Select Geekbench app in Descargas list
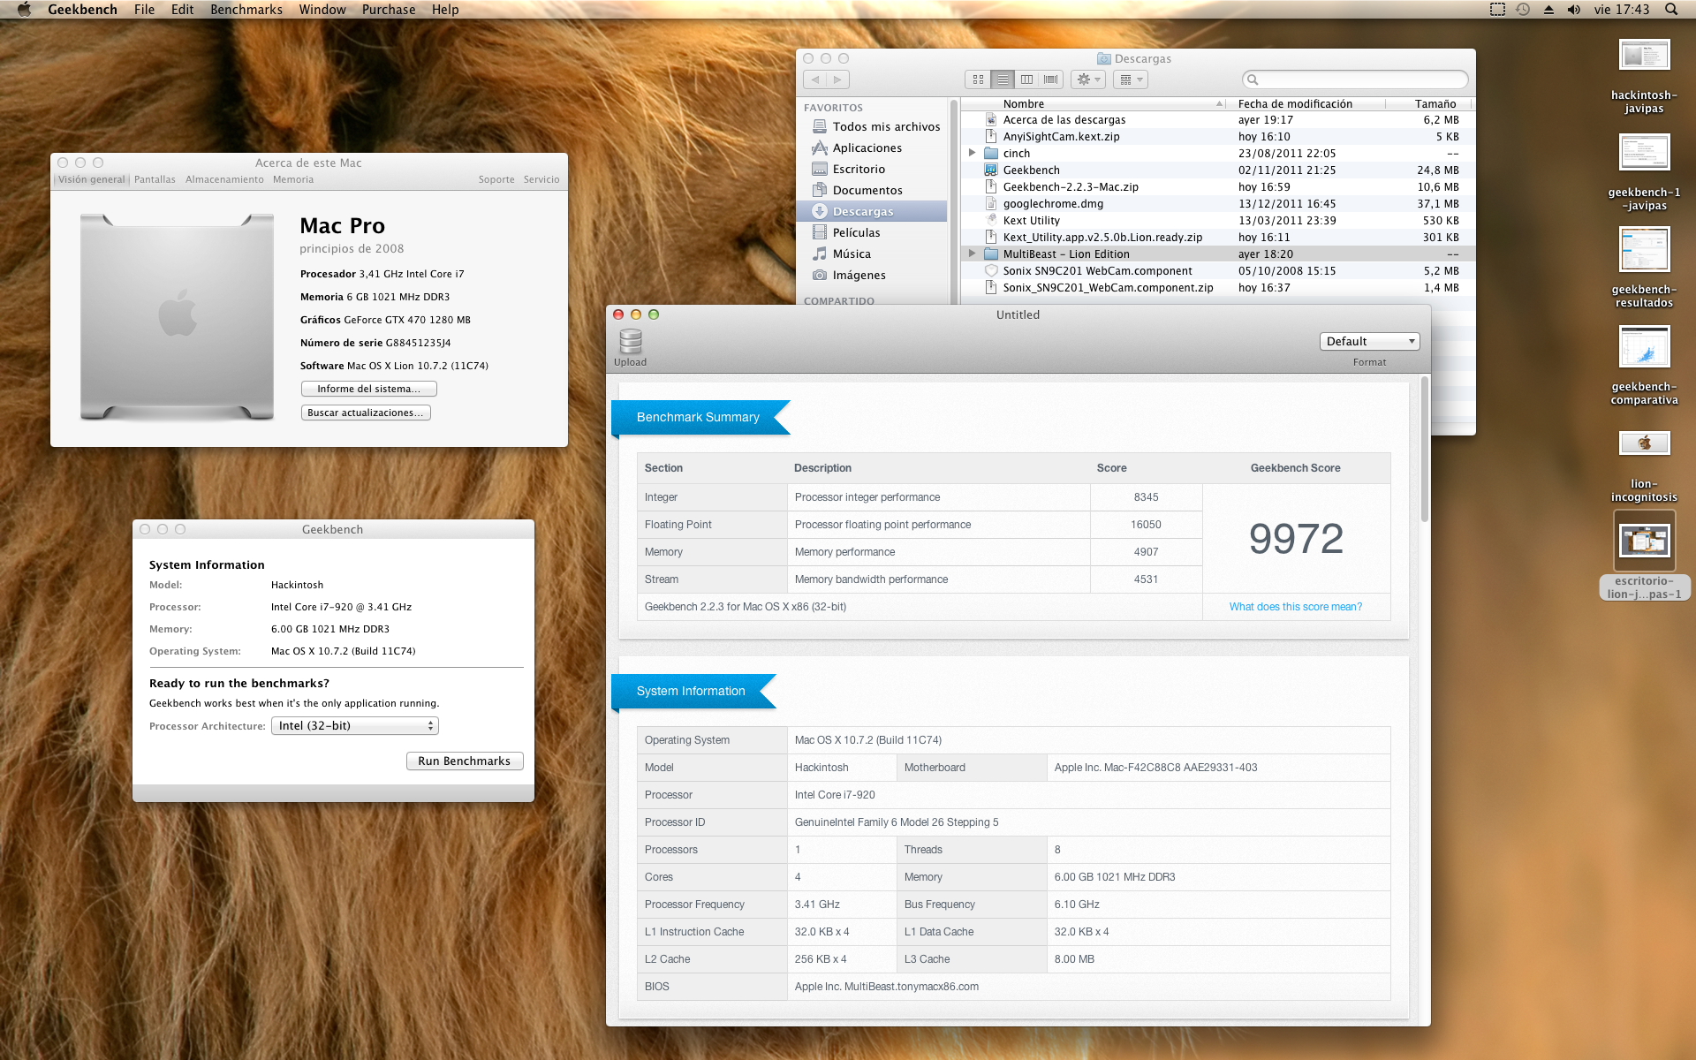Image resolution: width=1696 pixels, height=1060 pixels. [x=1217, y=170]
